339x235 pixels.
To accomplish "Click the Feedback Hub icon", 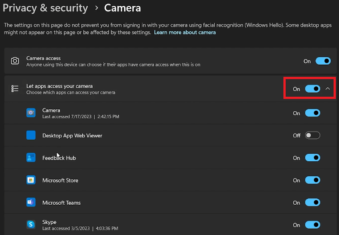I will click(31, 158).
